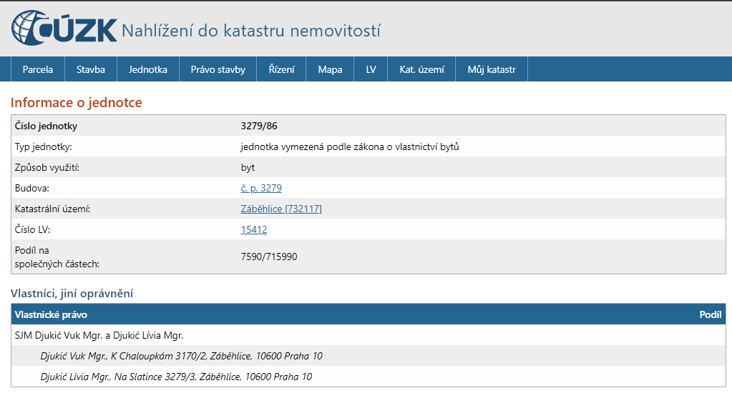The image size is (732, 398).
Task: Go to the Stavba section
Action: 91,69
